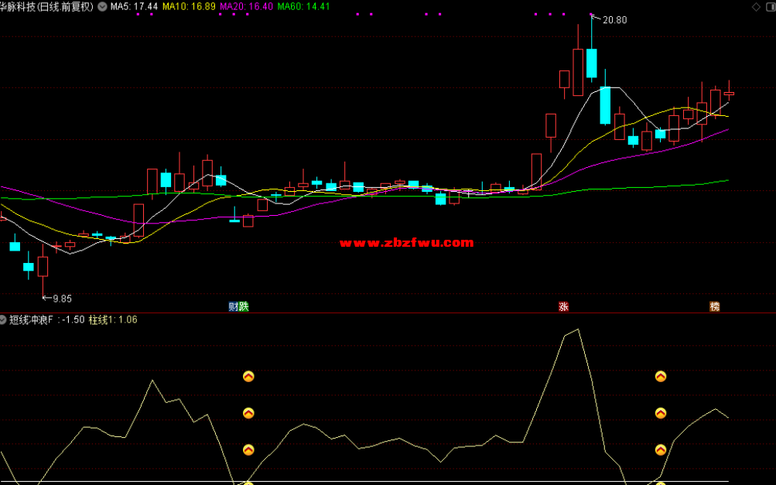Select the red candle at the 9.85 low

point(43,266)
